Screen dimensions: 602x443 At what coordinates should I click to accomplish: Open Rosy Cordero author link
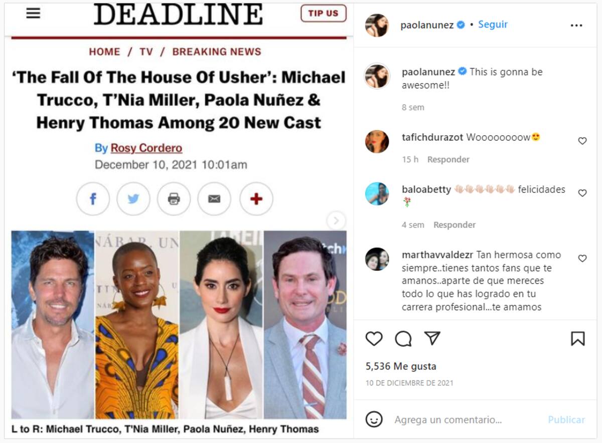146,148
